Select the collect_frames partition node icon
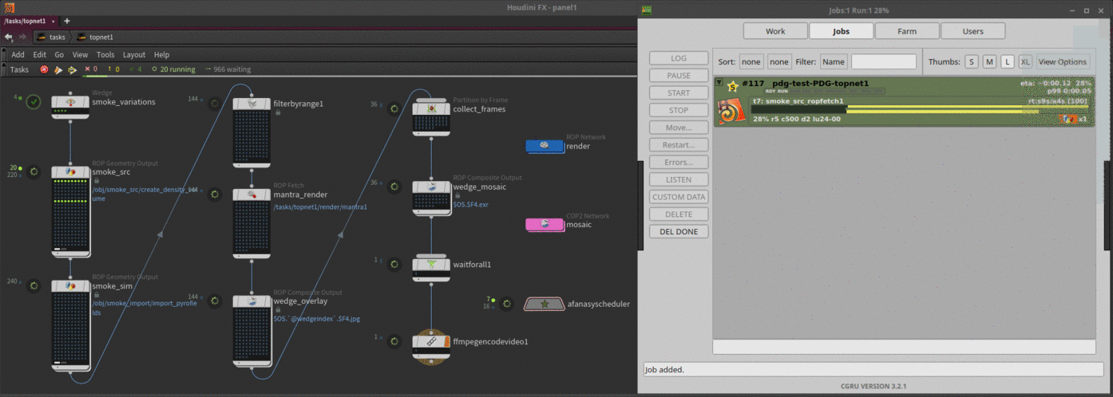The image size is (1113, 397). (x=432, y=108)
